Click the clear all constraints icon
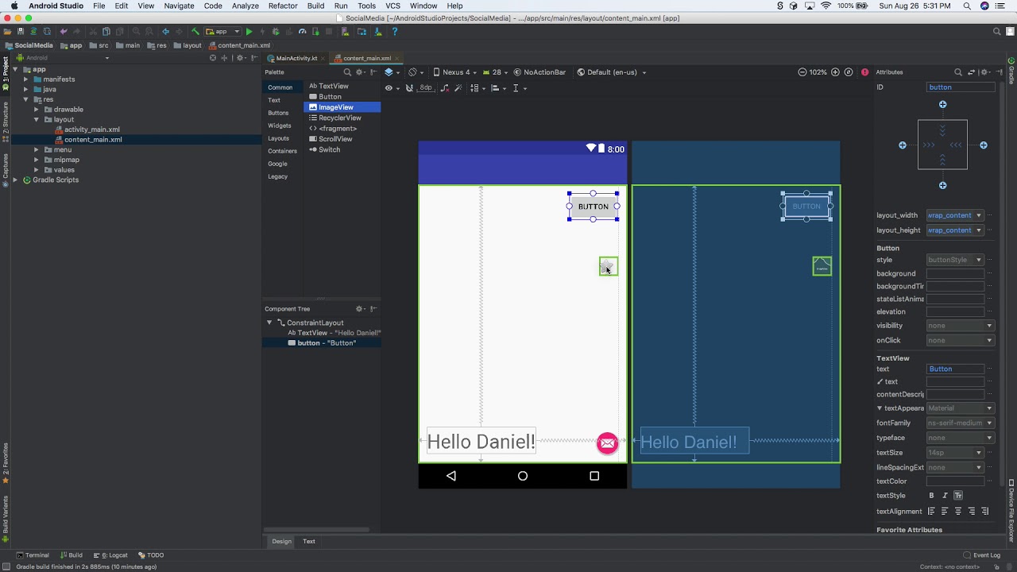The height and width of the screenshot is (572, 1017). tap(445, 88)
